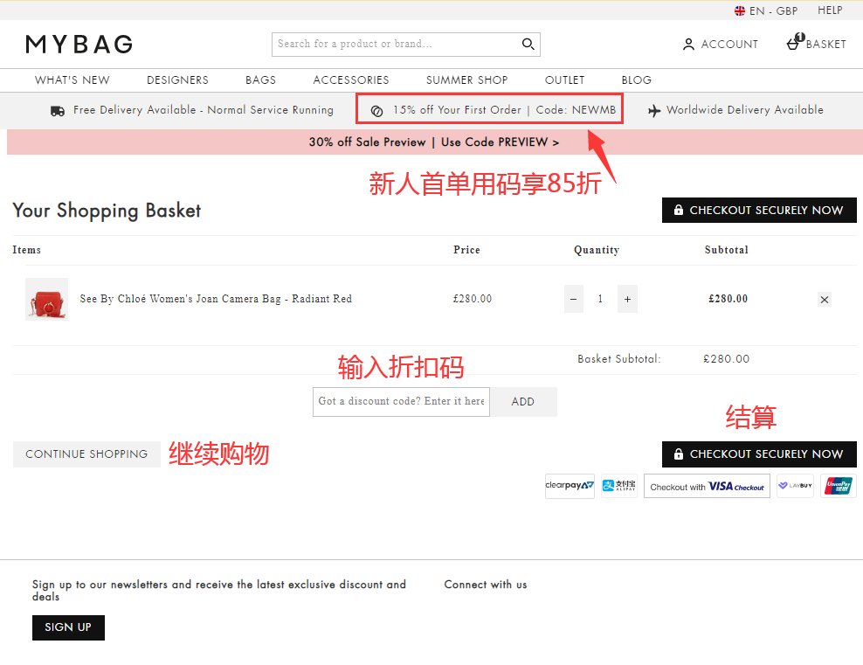Click the lower CHECKOUT SECURELY NOW button
The height and width of the screenshot is (665, 863).
tap(759, 454)
